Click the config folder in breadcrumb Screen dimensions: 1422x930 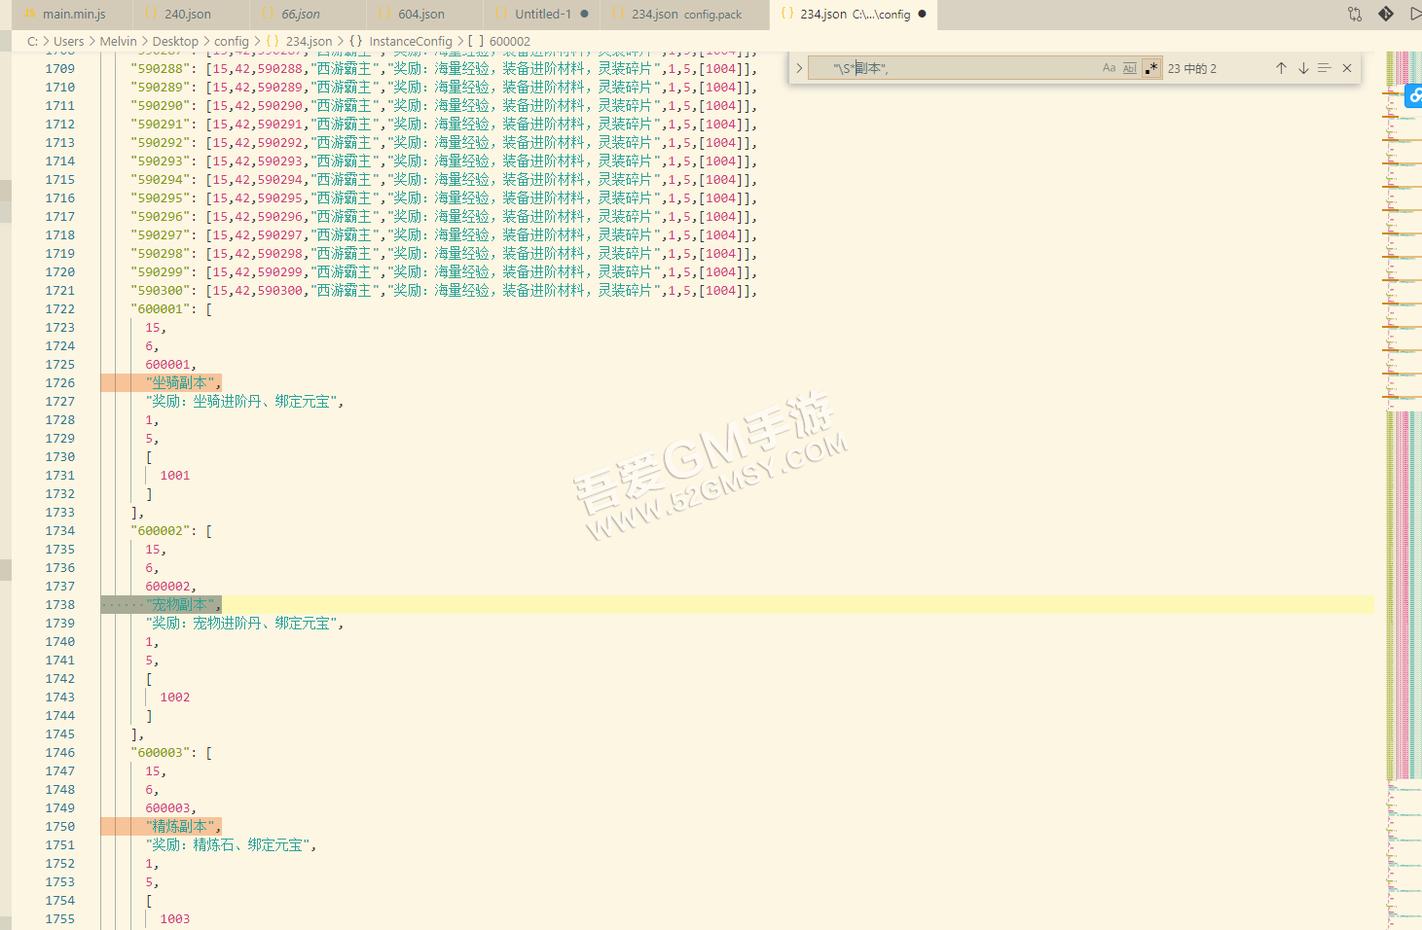click(232, 42)
